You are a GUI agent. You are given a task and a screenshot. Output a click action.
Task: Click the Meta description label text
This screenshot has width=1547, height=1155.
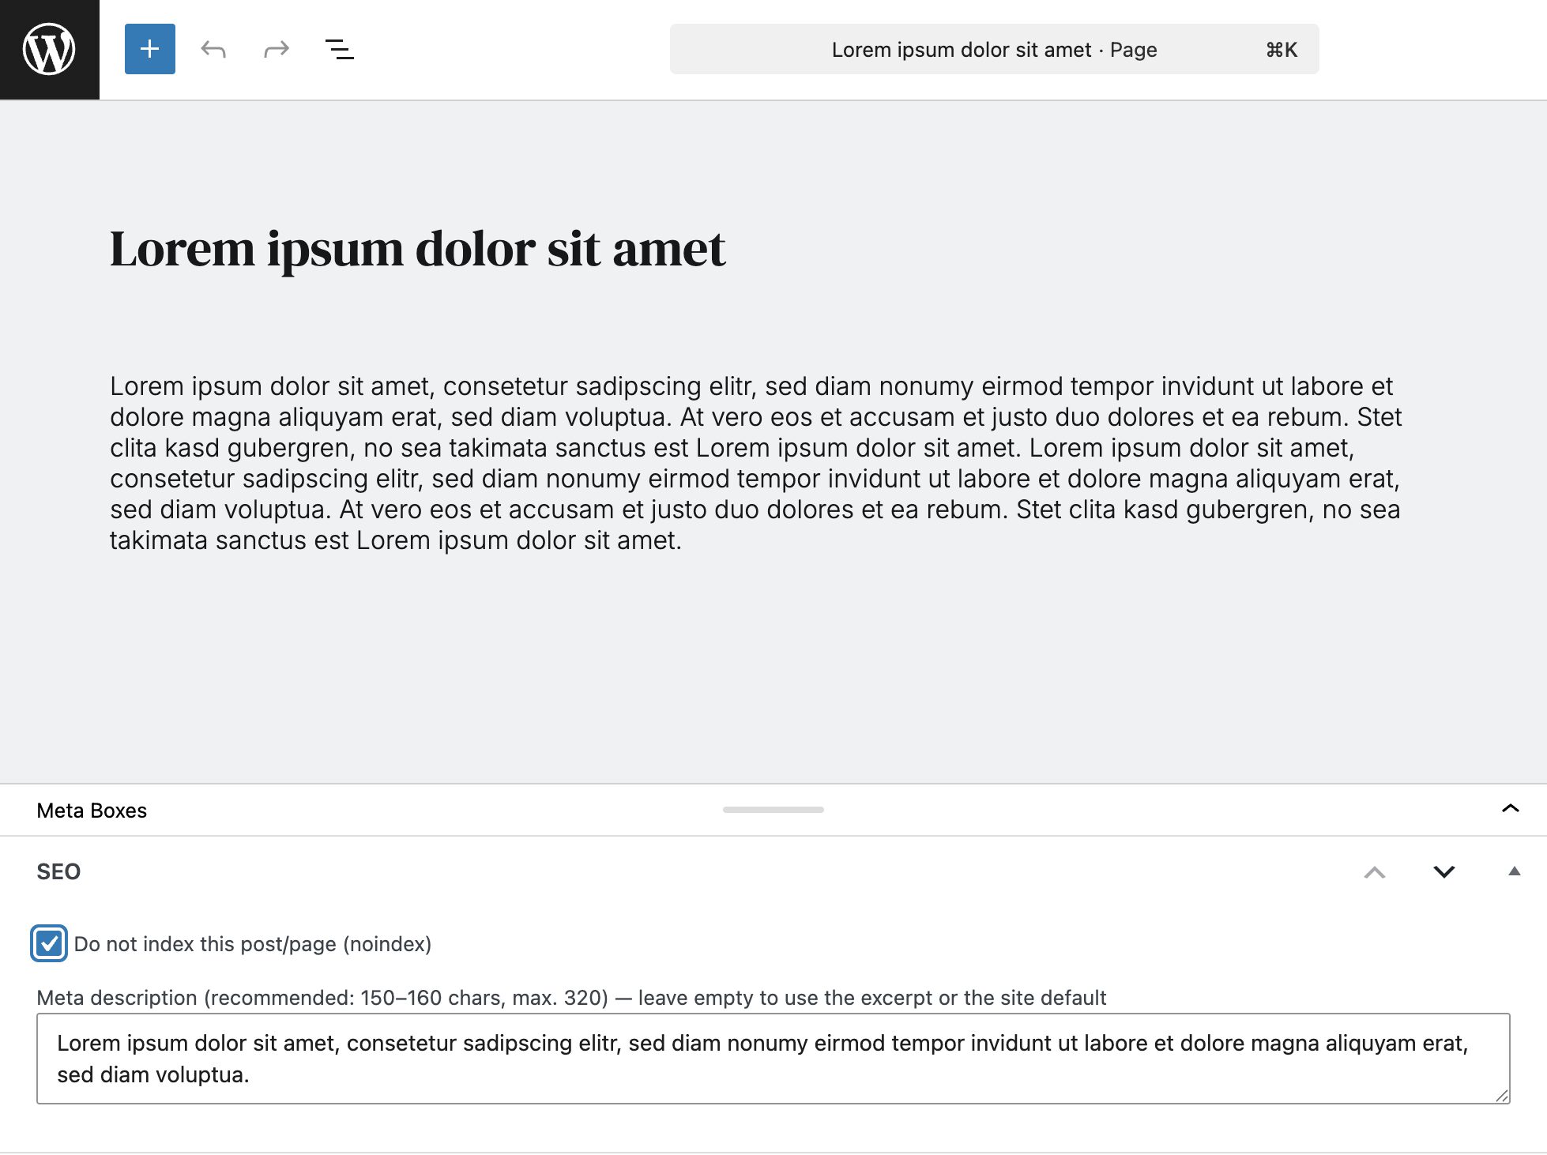coord(571,998)
